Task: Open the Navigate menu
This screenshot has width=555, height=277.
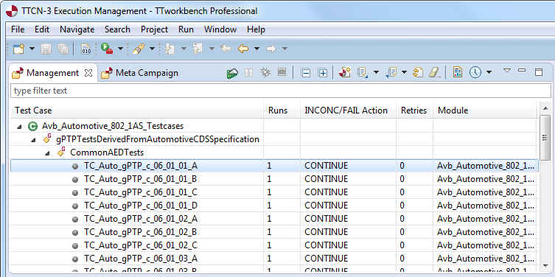Action: click(77, 29)
